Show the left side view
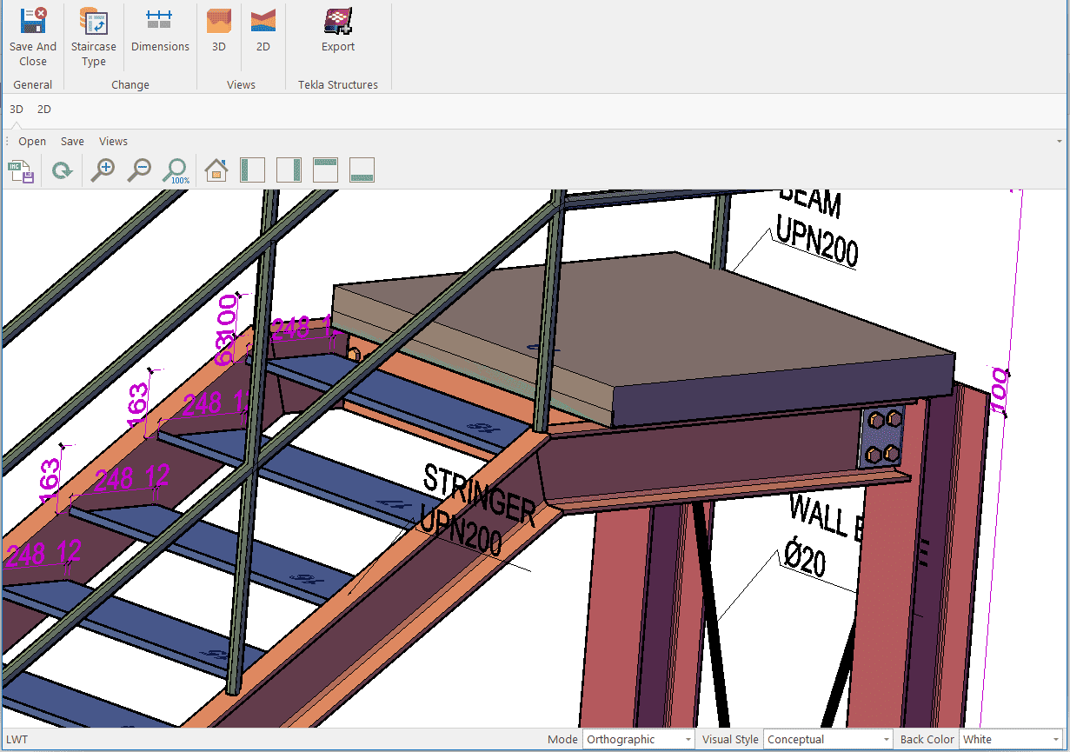Viewport: 1070px width, 752px height. pos(252,170)
